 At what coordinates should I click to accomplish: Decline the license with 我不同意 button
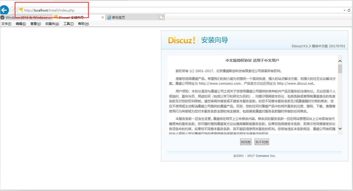click(x=262, y=142)
